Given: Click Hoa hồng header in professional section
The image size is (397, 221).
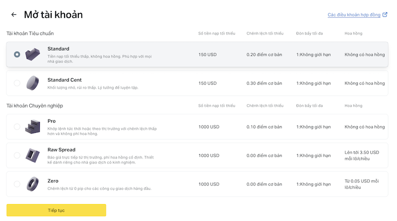Looking at the screenshot, I should click(x=353, y=106).
